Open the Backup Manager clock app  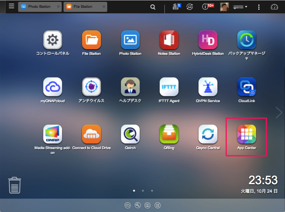tap(247, 40)
